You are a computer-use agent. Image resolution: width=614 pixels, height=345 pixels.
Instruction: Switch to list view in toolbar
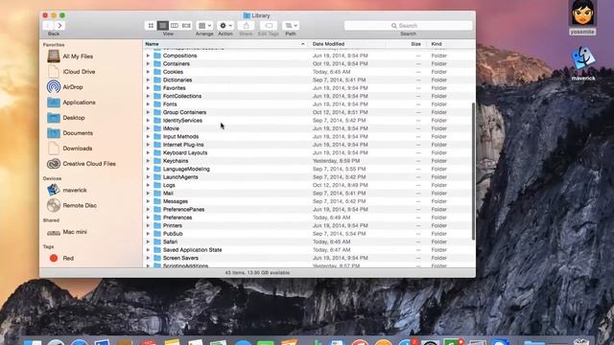point(162,26)
